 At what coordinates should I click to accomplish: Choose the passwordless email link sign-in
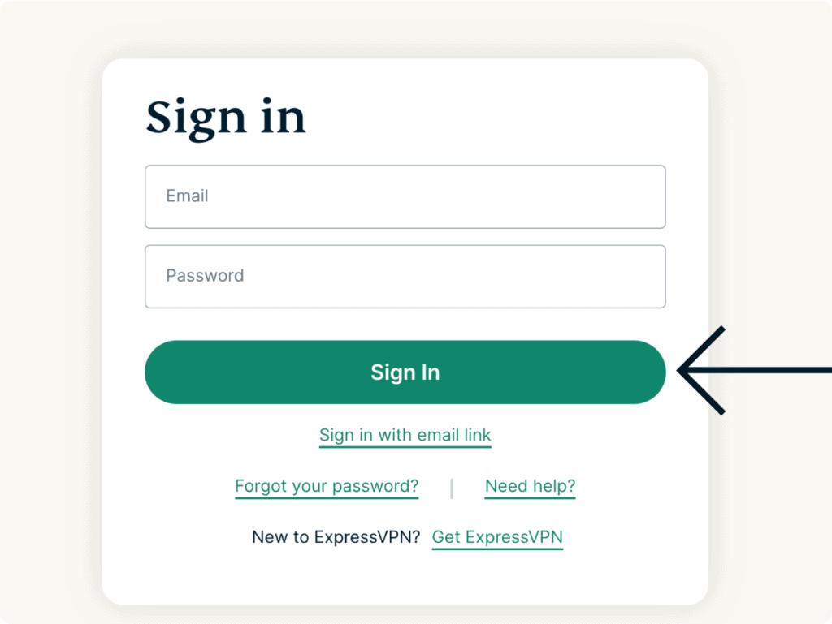(405, 435)
